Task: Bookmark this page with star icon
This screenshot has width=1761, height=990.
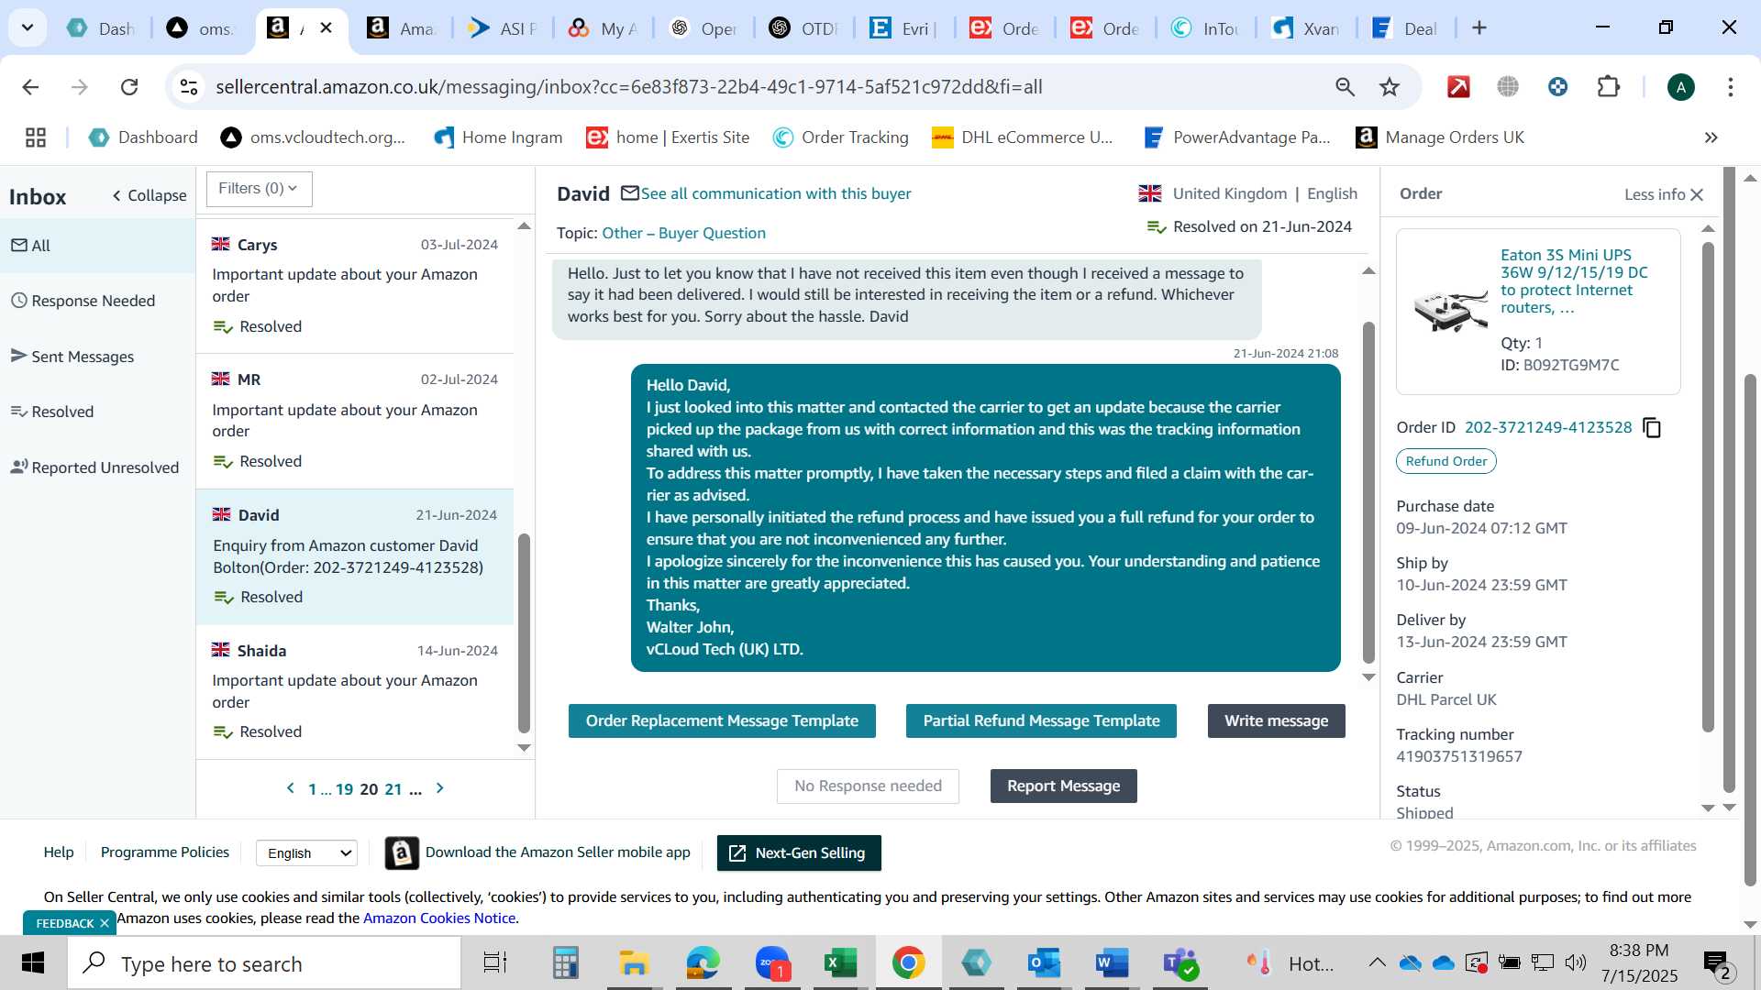Action: coord(1390,87)
